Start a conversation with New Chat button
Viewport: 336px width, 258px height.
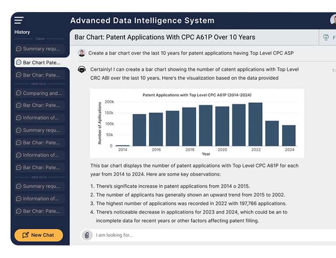click(39, 235)
